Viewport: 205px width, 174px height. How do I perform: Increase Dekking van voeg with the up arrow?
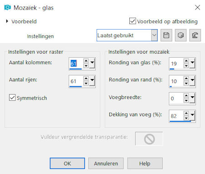click(x=186, y=113)
